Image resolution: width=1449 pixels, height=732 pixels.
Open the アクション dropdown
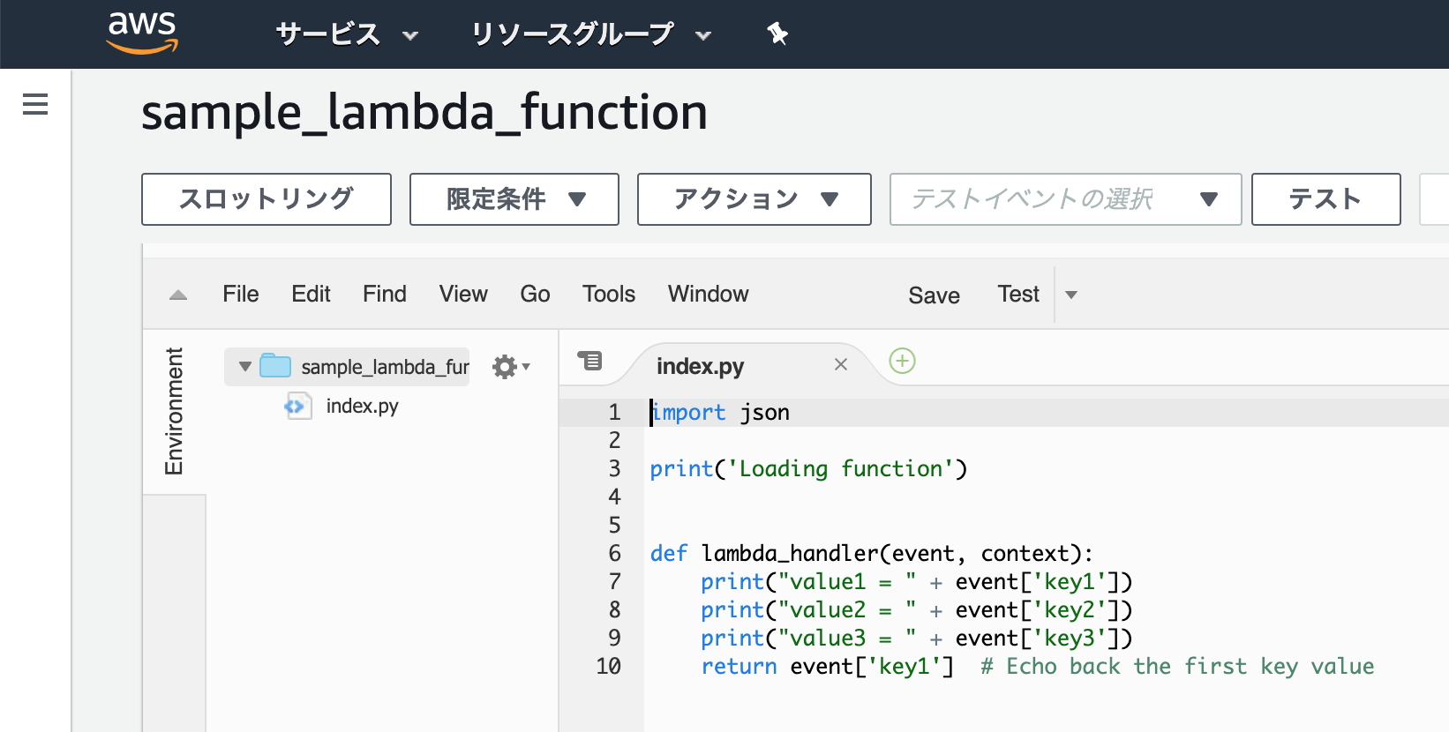tap(755, 199)
